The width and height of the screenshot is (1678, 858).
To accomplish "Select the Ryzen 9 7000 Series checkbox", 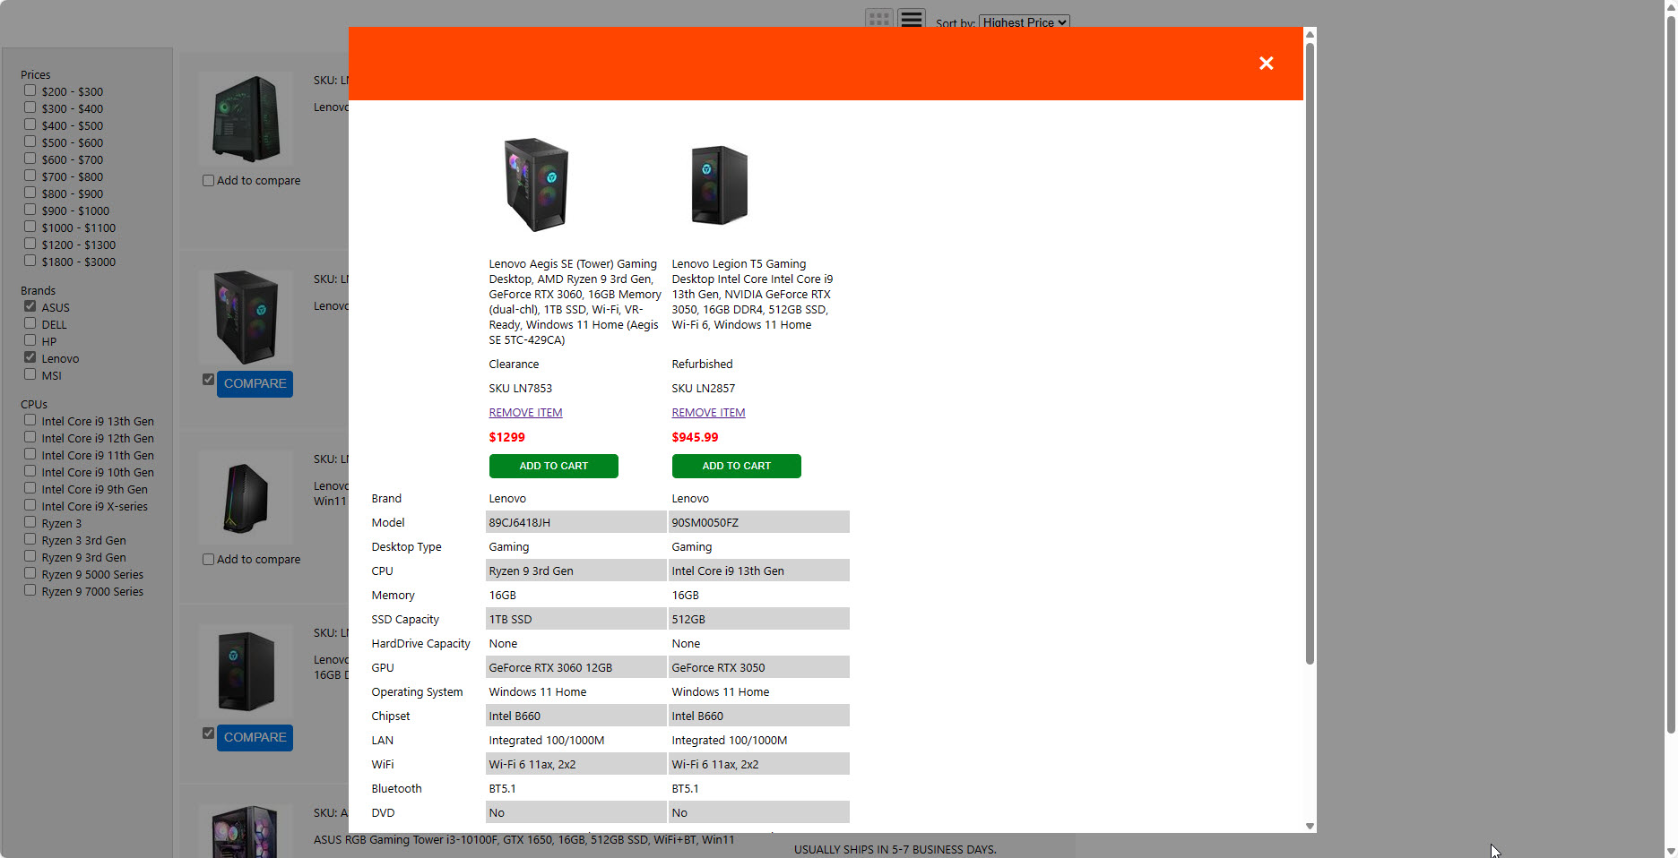I will 30,590.
